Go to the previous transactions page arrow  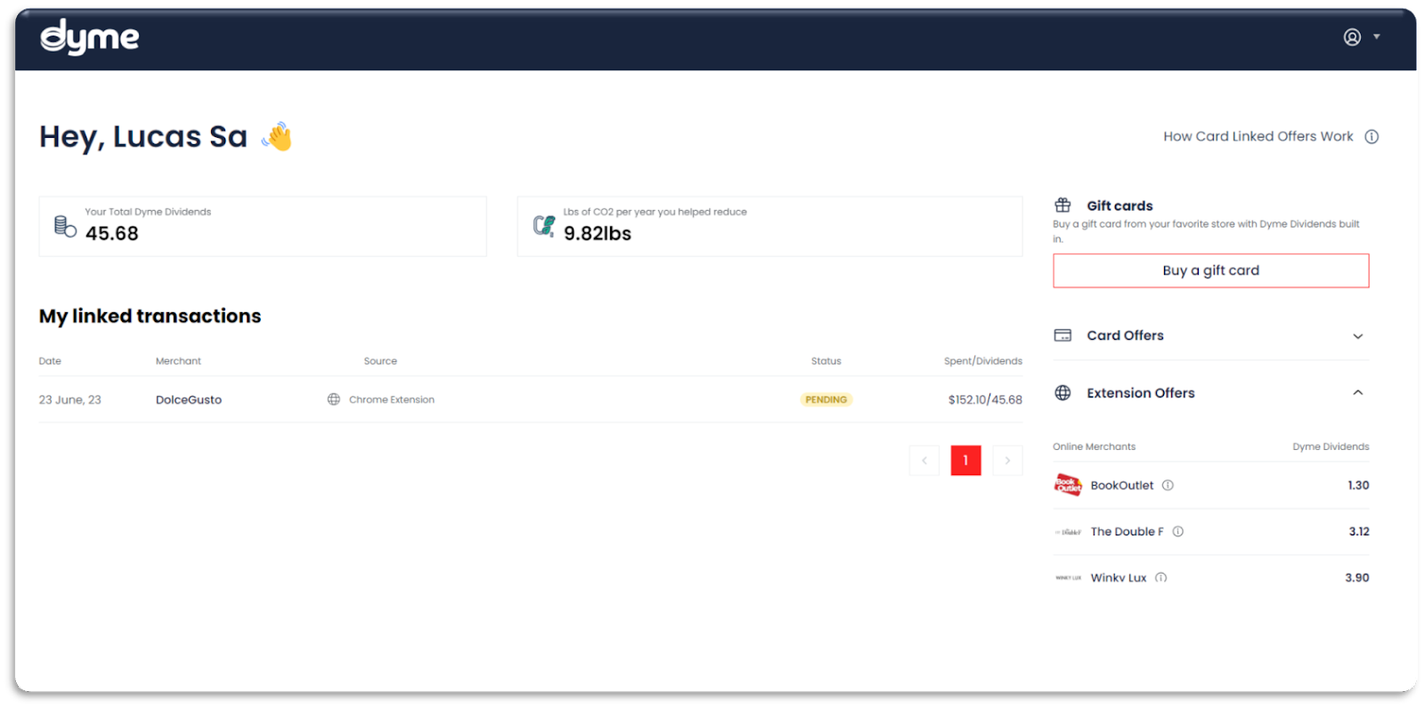924,461
